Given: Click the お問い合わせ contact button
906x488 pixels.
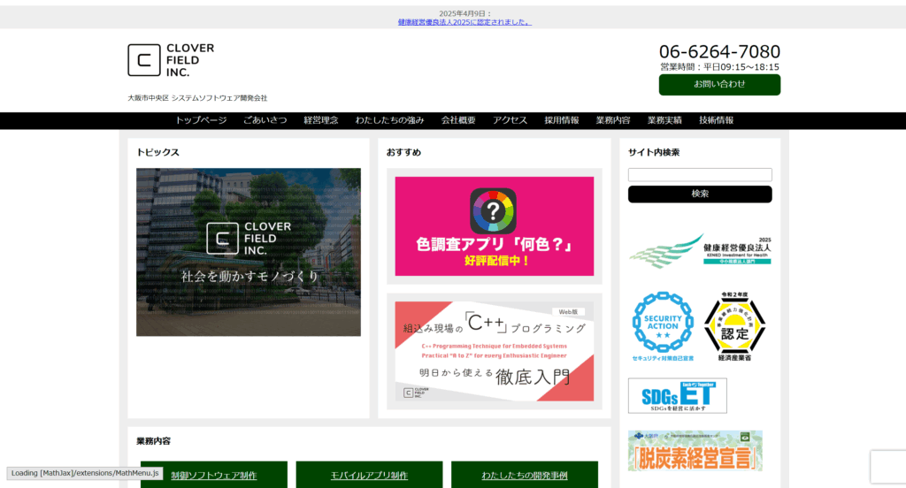Looking at the screenshot, I should tap(719, 84).
